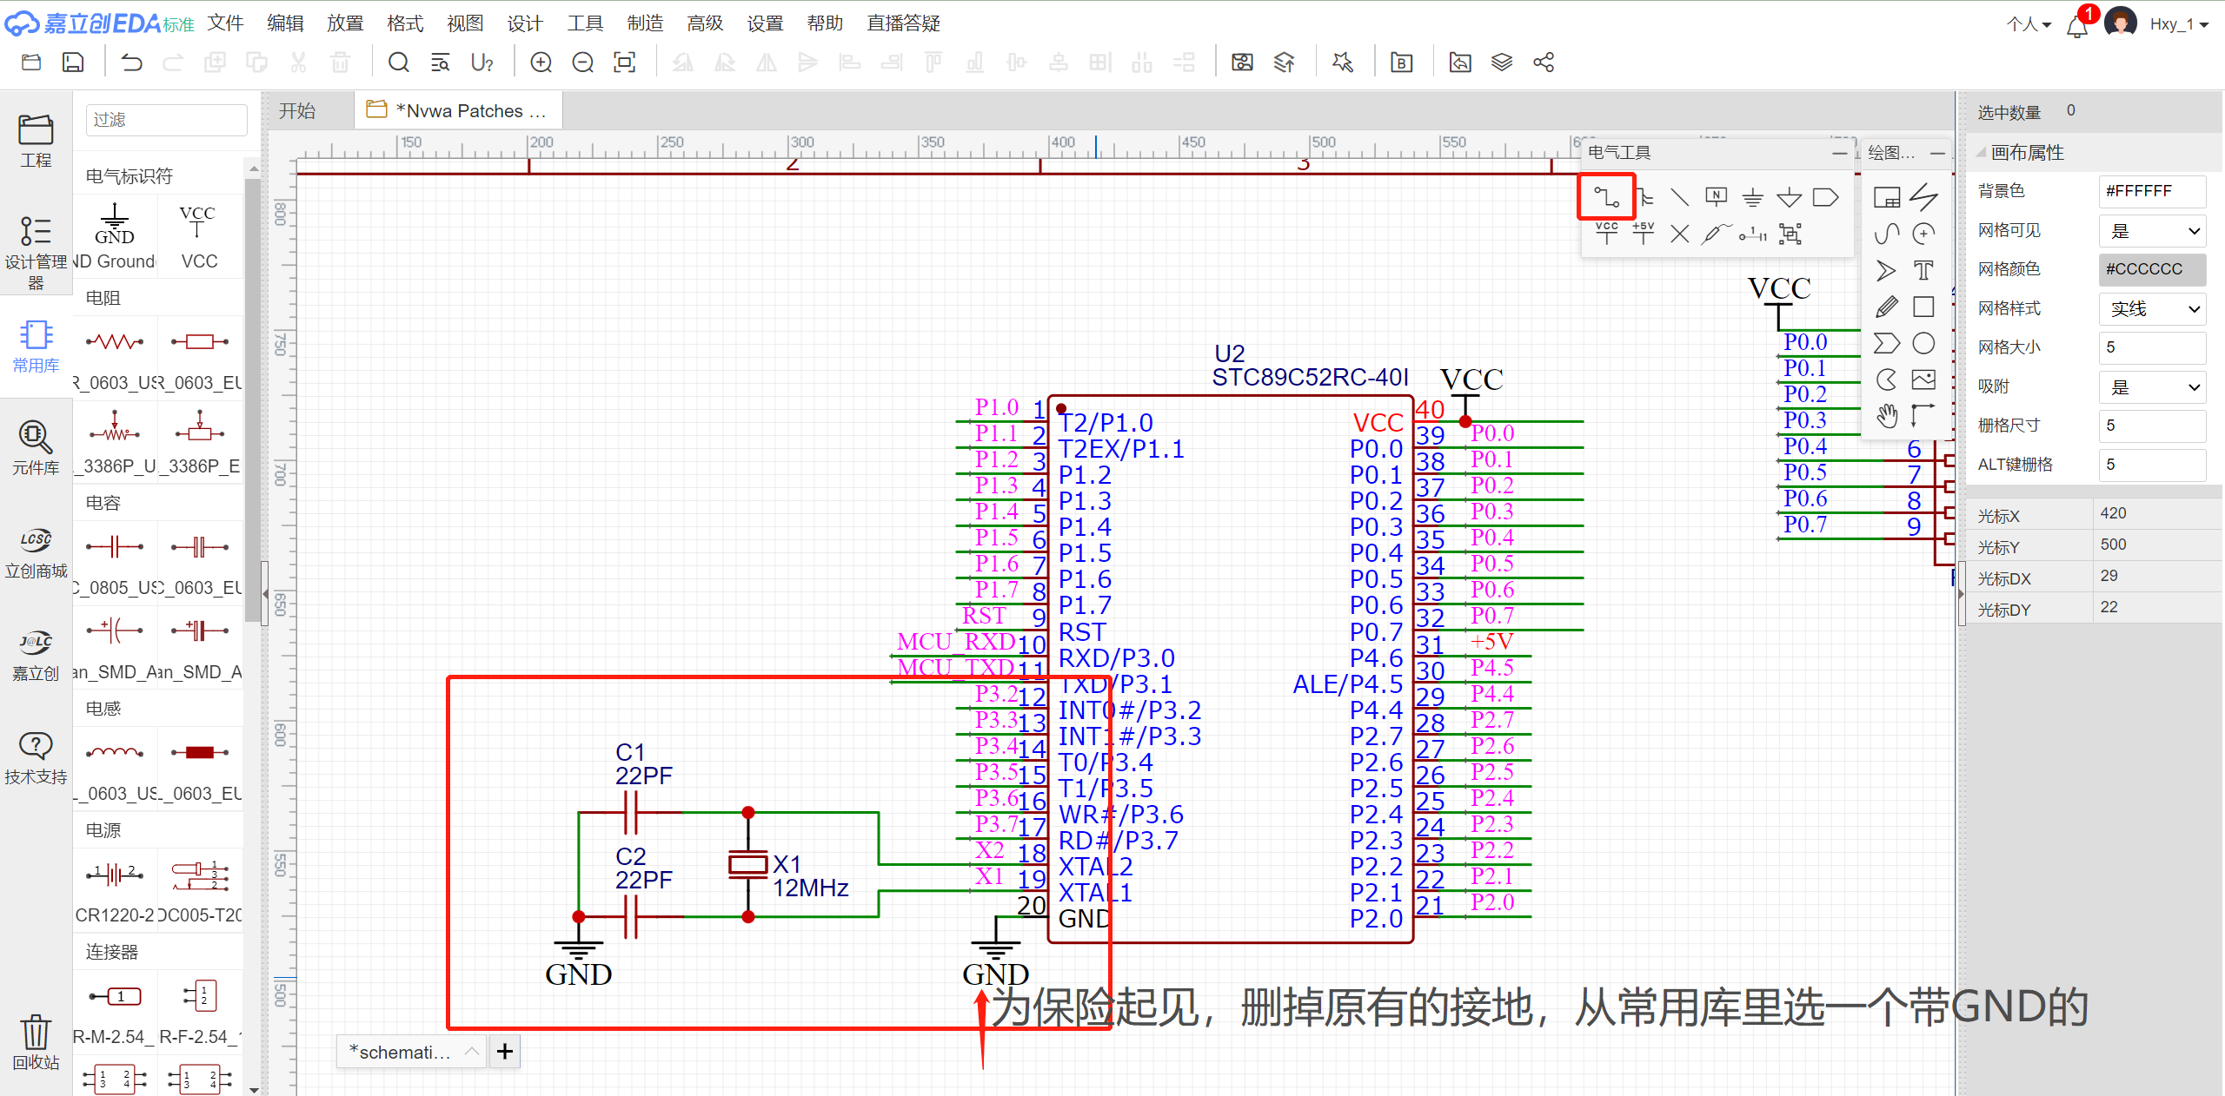Click the 网格颜色 #CCCCCC swatch
2225x1096 pixels.
tap(2152, 269)
